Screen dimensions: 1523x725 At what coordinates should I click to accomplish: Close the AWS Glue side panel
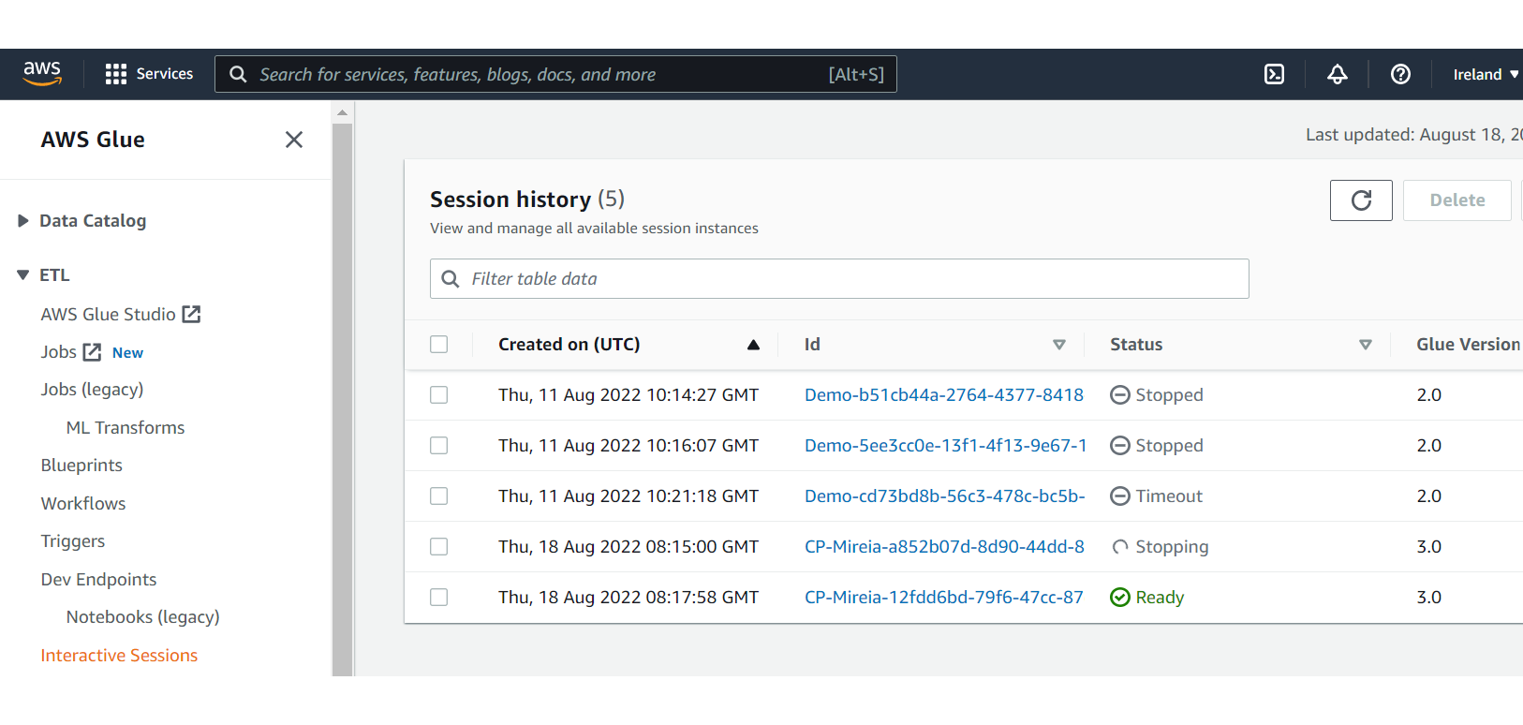point(294,140)
